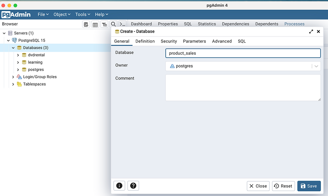Click the macOS red close window button

[x=3, y=5]
